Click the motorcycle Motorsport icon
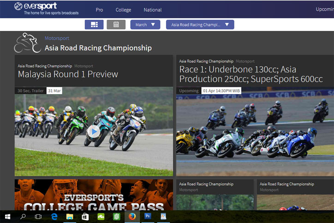This screenshot has width=334, height=223. pos(27,42)
